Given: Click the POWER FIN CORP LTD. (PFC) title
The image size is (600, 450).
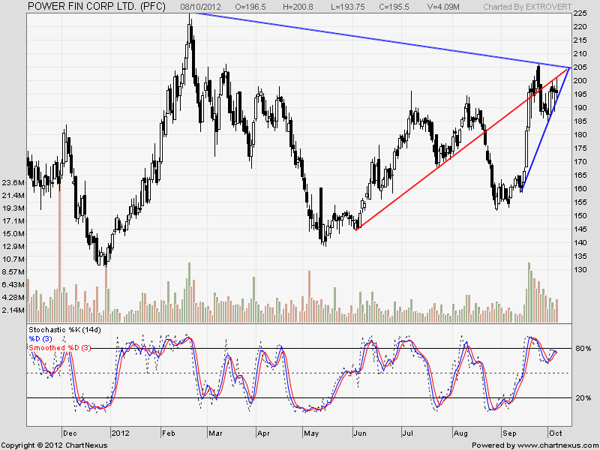Looking at the screenshot, I should pos(97,6).
